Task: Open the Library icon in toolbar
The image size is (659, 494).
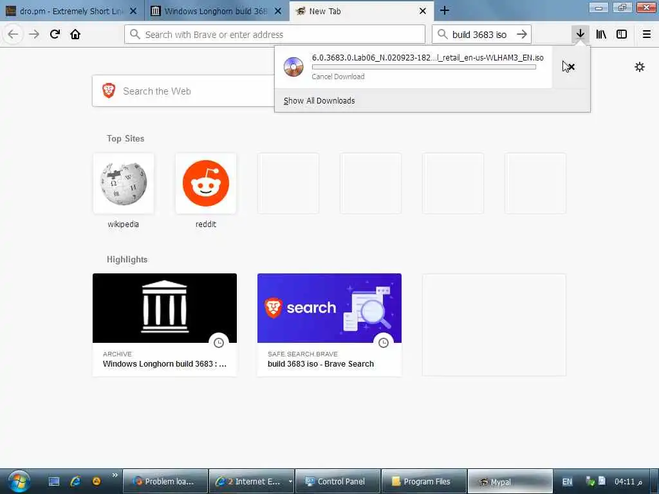Action: pos(601,34)
